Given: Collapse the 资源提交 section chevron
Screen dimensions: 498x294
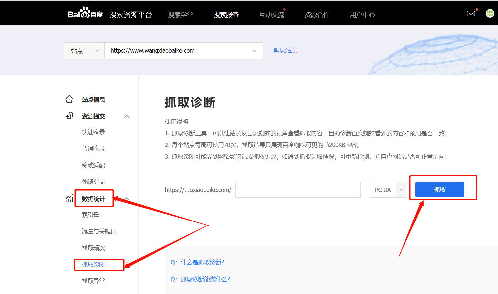Looking at the screenshot, I should coord(127,116).
